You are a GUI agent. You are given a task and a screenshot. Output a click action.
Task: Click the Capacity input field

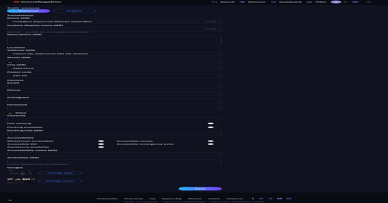(114, 119)
